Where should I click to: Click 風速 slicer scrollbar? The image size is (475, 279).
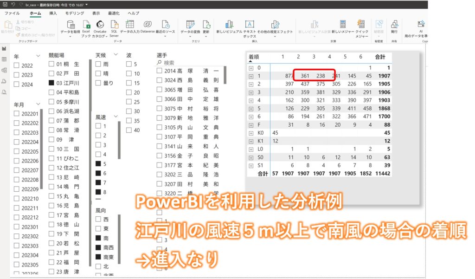pos(119,140)
